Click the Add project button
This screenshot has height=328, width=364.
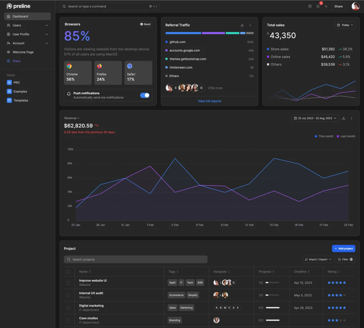pos(344,248)
